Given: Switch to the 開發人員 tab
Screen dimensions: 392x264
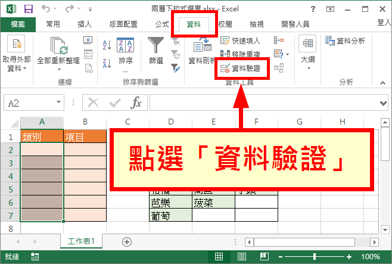Looking at the screenshot, I should point(295,24).
